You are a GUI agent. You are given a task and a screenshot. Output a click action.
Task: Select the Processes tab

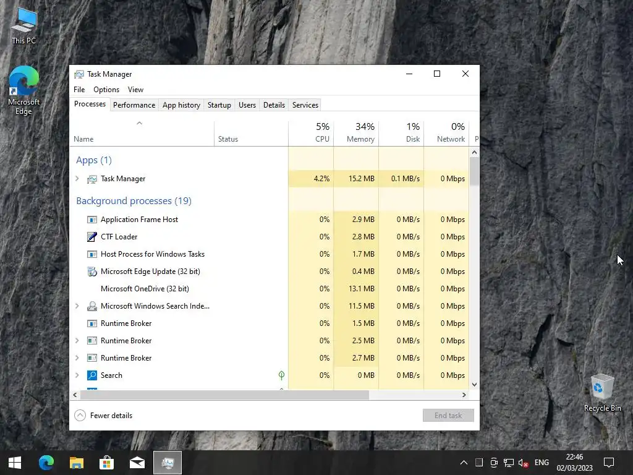90,104
